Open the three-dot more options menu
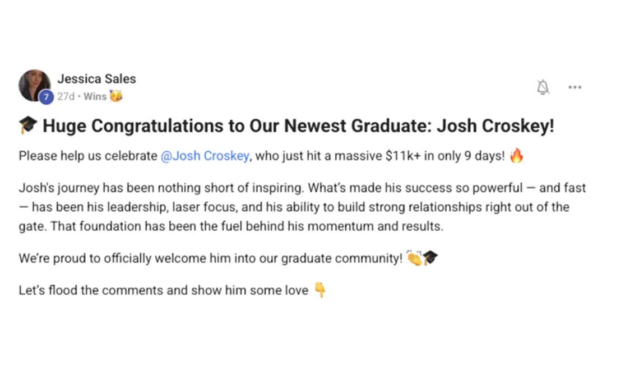 (x=575, y=87)
